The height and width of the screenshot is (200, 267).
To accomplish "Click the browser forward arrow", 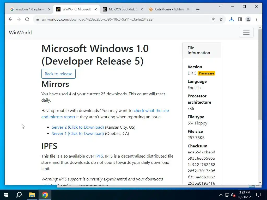I will pos(19,19).
